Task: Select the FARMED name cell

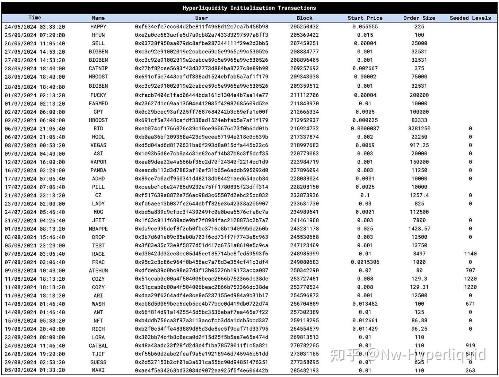Action: click(98, 104)
